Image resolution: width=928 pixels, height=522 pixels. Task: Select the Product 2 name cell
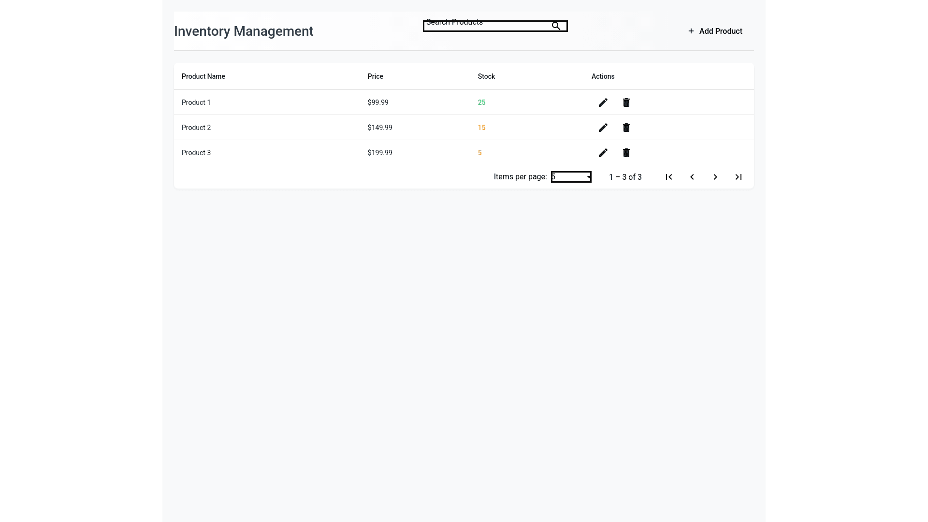click(x=196, y=128)
